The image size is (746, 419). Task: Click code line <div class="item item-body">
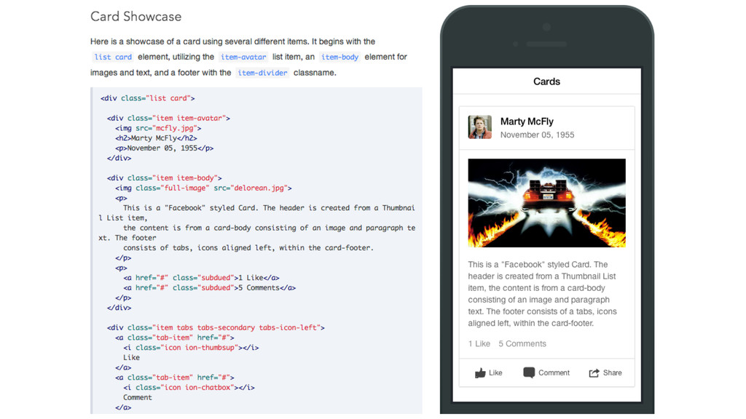pyautogui.click(x=164, y=178)
